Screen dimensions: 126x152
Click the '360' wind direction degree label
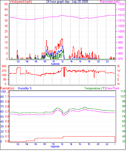pyautogui.click(x=4, y=66)
